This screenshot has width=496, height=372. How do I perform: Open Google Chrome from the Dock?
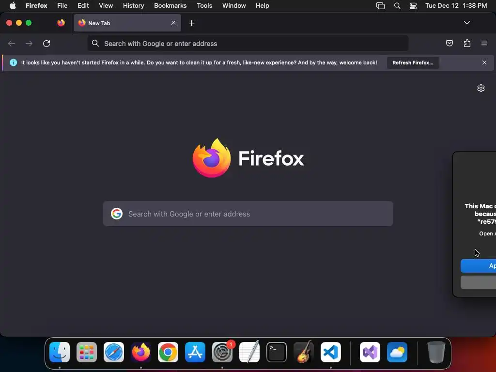point(168,352)
